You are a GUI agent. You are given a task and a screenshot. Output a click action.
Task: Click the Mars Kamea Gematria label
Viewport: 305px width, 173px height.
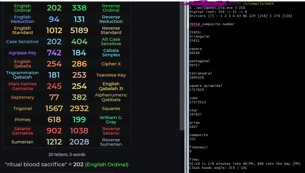[22, 86]
